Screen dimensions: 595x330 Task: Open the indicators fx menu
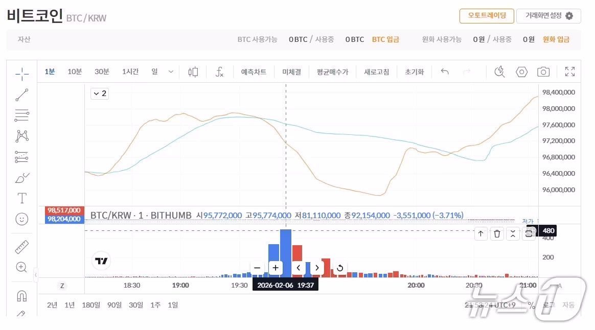pos(220,72)
